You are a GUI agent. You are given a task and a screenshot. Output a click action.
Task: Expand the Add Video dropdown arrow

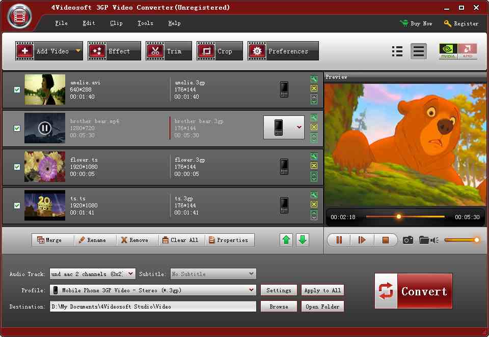click(x=78, y=51)
